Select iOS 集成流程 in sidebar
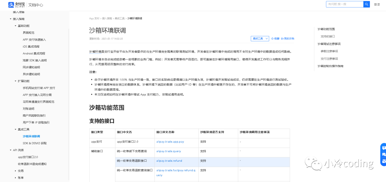Image resolution: width=386 pixels, height=182 pixels. click(31, 46)
